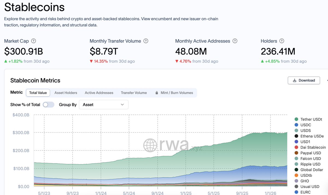Viewport: 328px width, 195px height.
Task: Click the lock icon beside Mint / Burn Volumes
Action: coord(157,93)
